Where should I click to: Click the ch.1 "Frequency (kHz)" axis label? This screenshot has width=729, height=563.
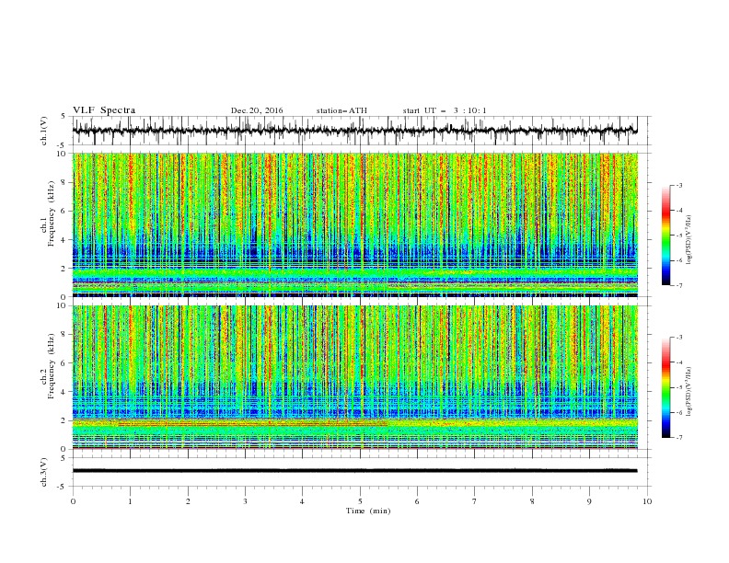pos(52,213)
